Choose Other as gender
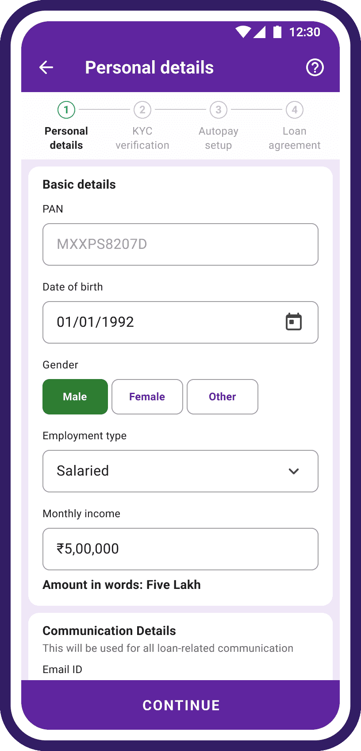Screen dimensions: 361x751 coord(222,397)
